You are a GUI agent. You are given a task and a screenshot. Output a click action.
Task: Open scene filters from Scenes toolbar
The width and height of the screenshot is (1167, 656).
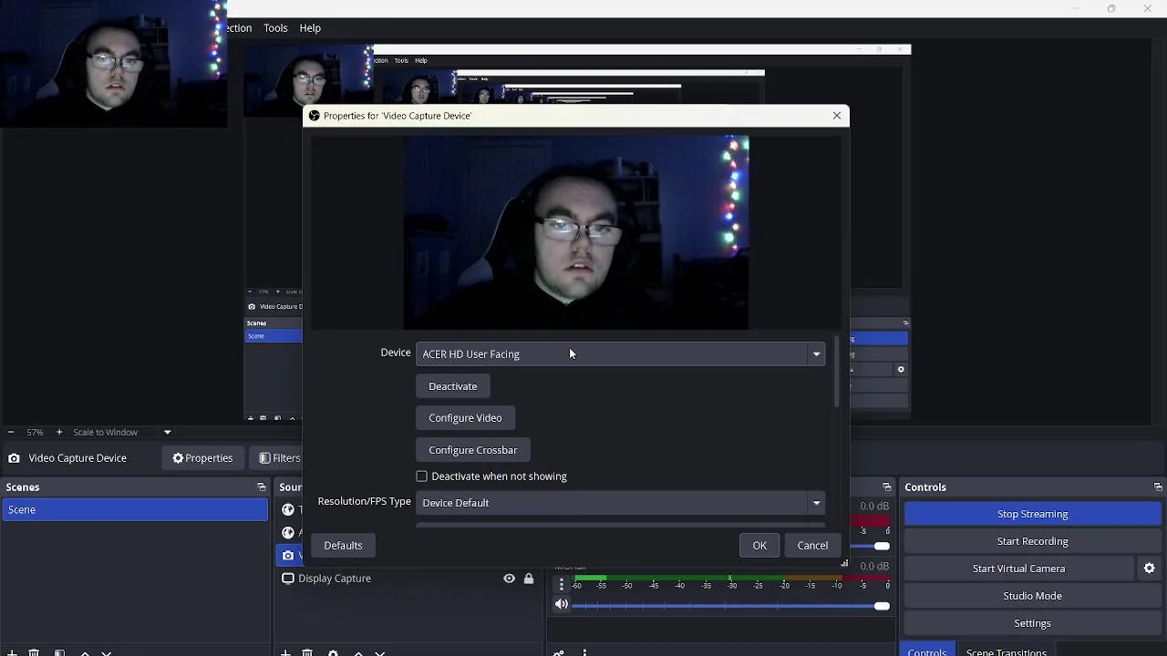(x=59, y=652)
